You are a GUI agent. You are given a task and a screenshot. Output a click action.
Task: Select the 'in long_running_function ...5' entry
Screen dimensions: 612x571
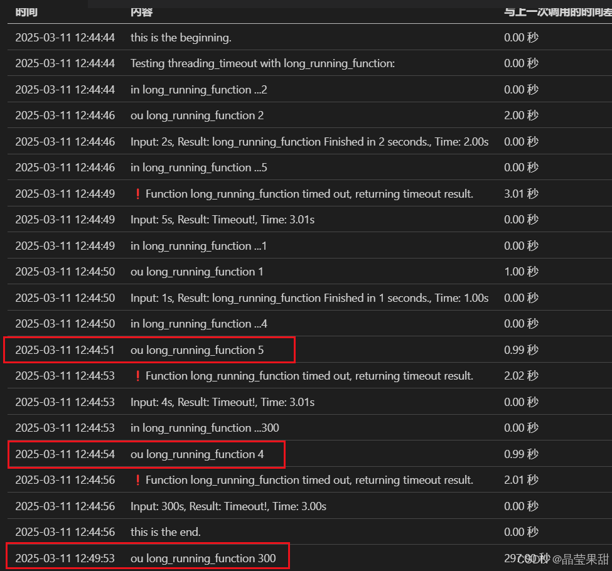pyautogui.click(x=199, y=168)
